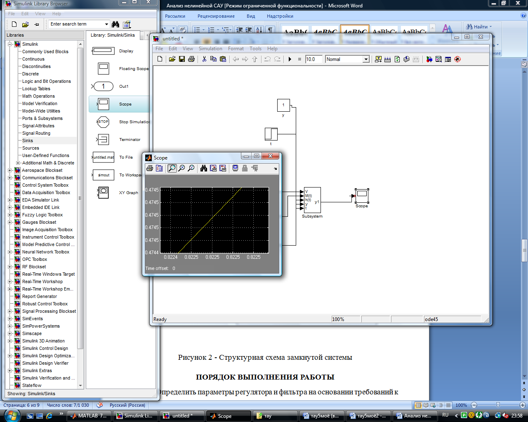Screen dimensions: 528x422
Task: Print the Scope plot
Action: pyautogui.click(x=150, y=168)
